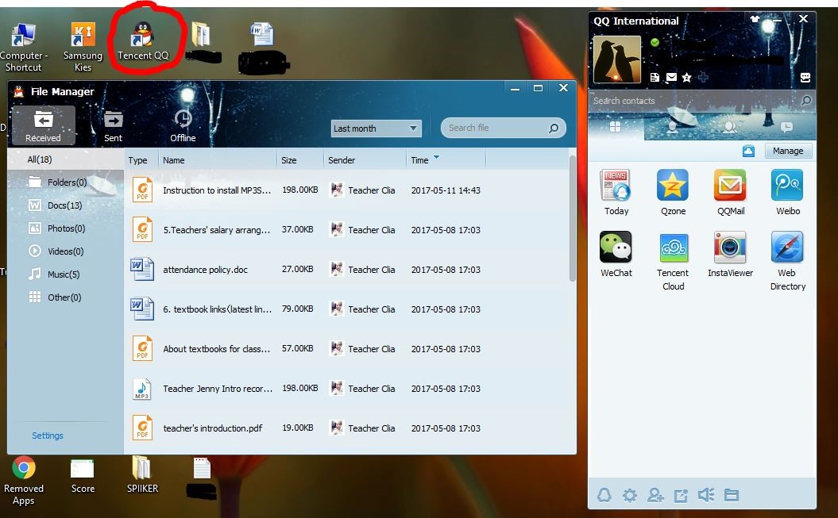Select Music(5) category in sidebar
Image resolution: width=838 pixels, height=518 pixels.
point(64,274)
